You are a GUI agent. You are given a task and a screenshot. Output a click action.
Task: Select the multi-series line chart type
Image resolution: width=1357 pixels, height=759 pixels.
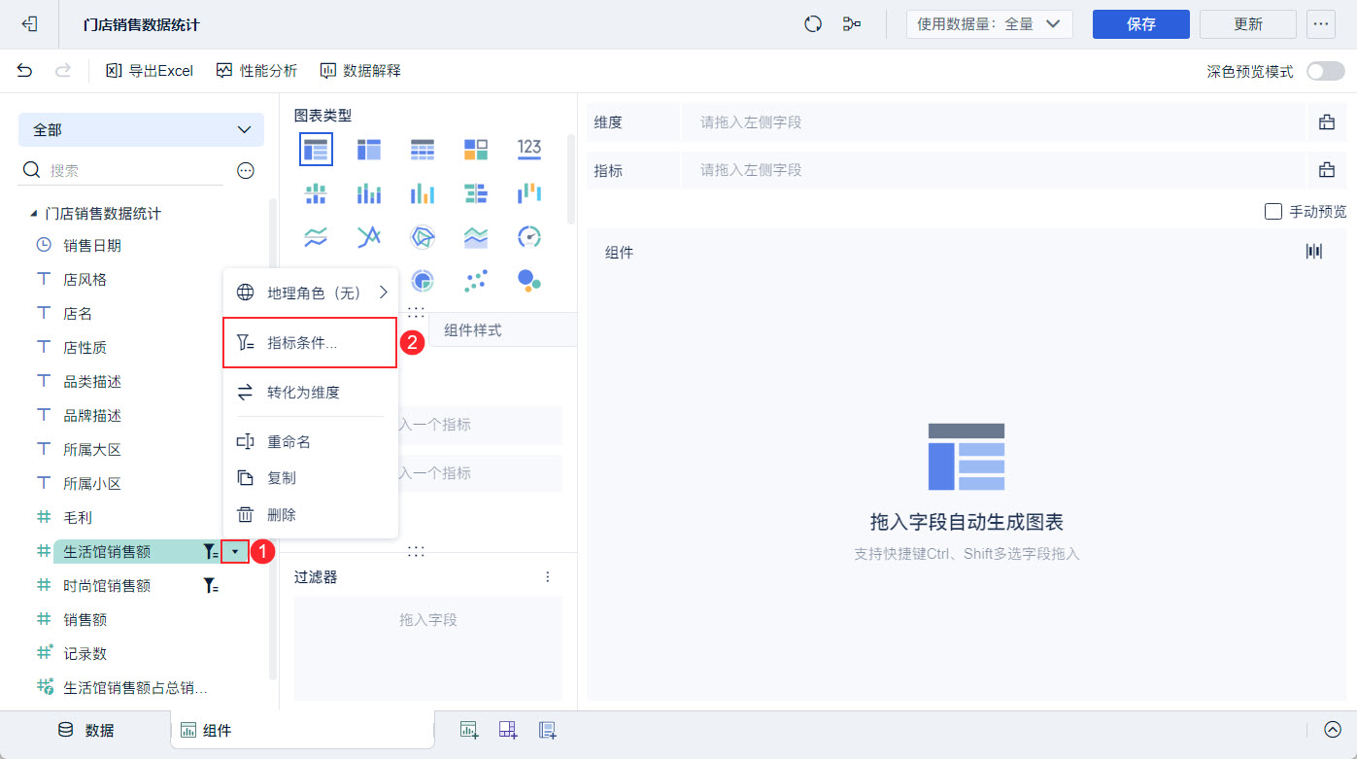369,237
